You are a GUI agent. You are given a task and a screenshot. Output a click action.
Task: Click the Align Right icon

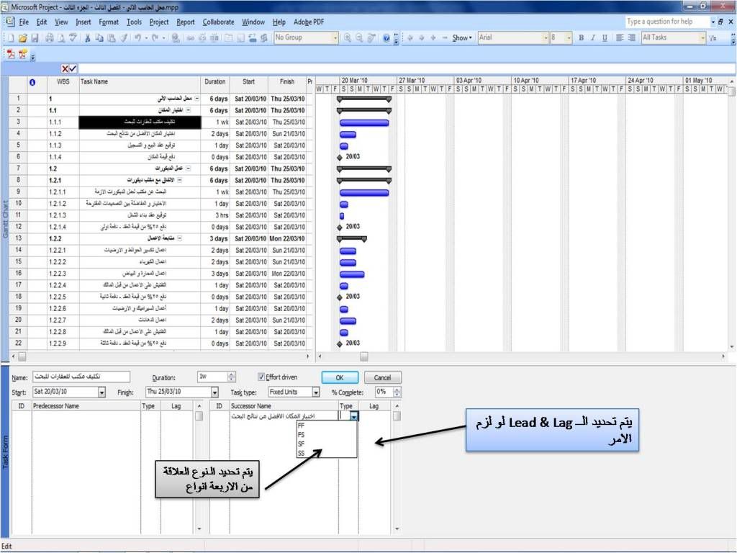pos(632,38)
